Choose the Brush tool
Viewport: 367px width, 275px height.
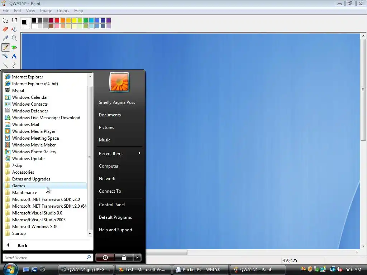pos(14,48)
